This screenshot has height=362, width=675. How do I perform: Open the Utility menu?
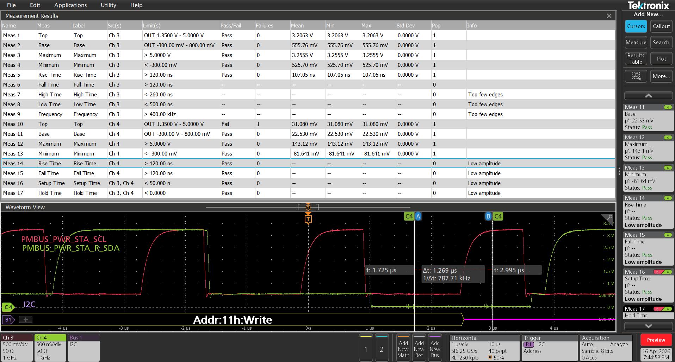coord(109,5)
